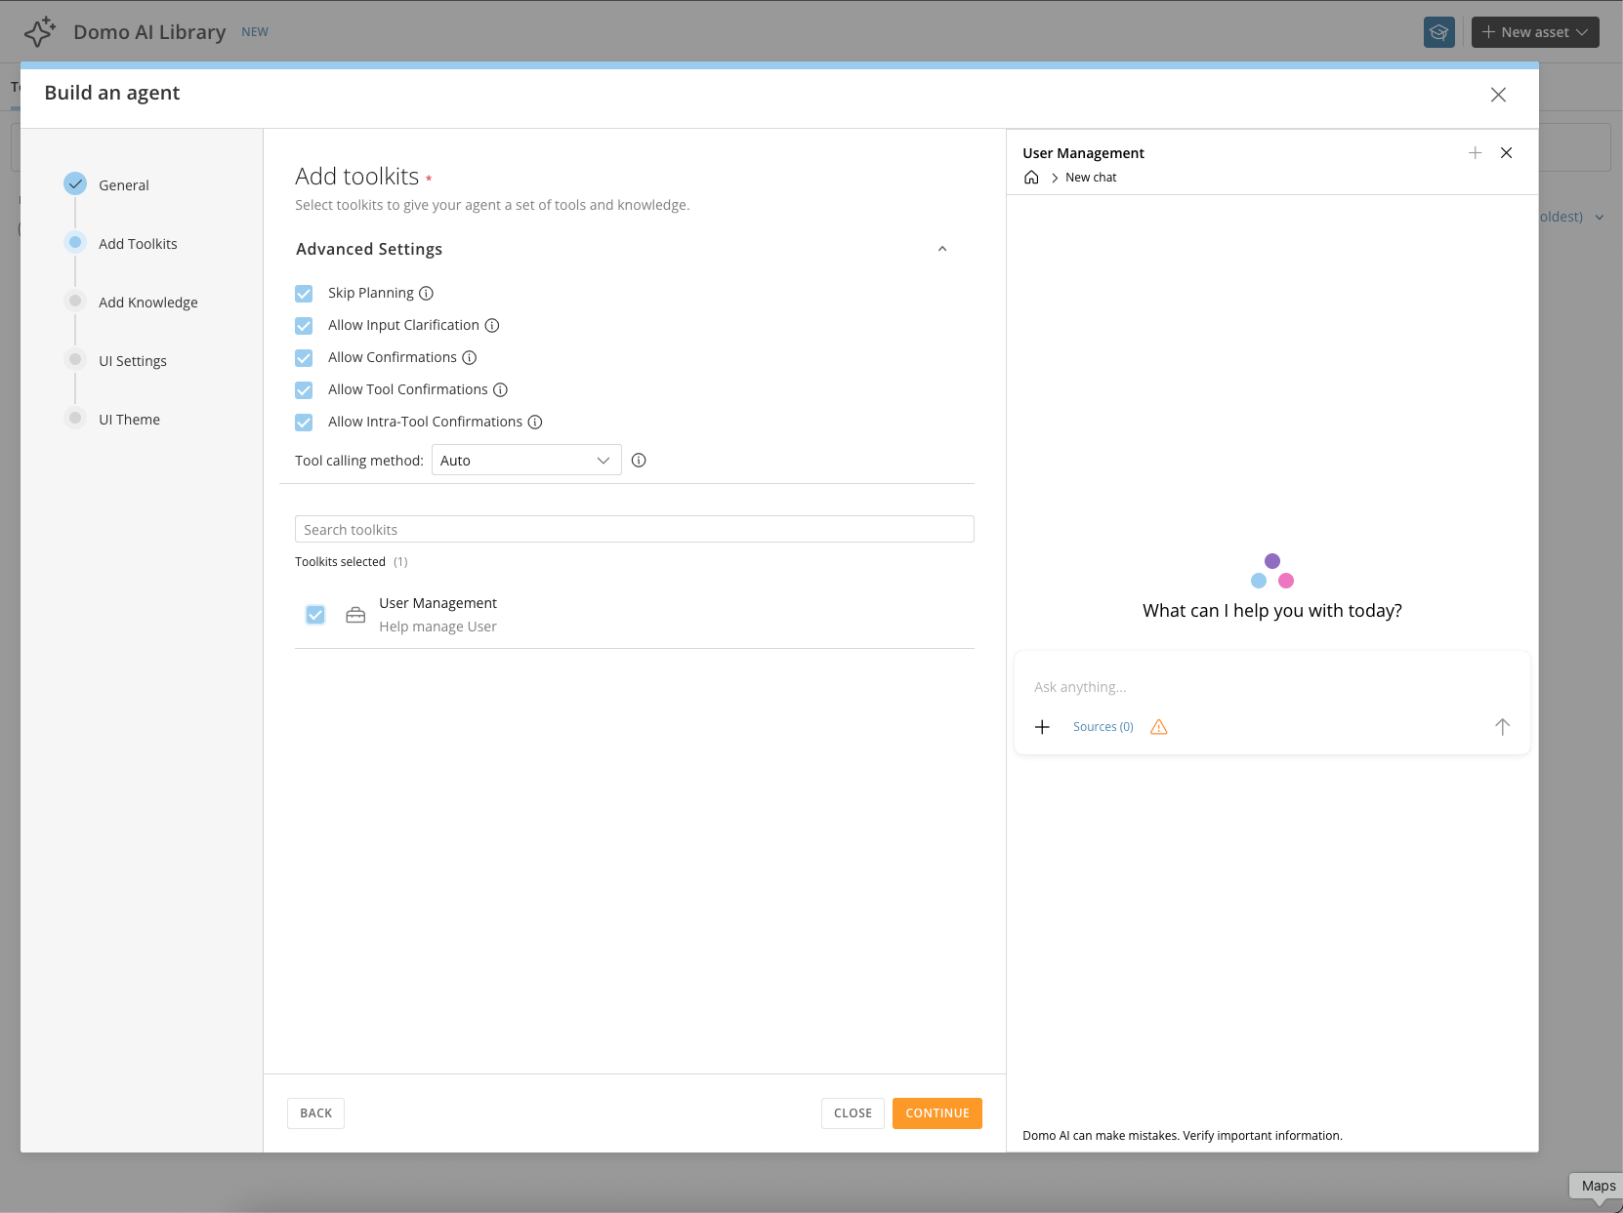Click New chat breadcrumb

pyautogui.click(x=1091, y=178)
